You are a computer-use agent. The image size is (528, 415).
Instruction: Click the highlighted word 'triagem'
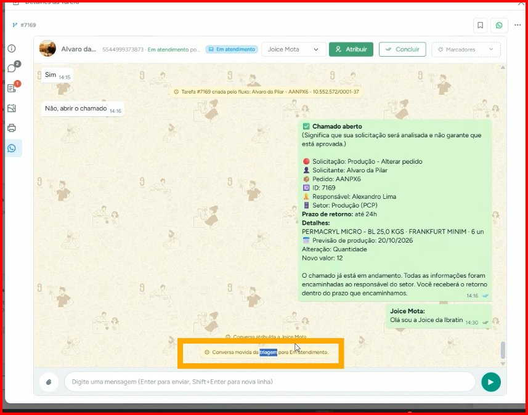pos(268,352)
